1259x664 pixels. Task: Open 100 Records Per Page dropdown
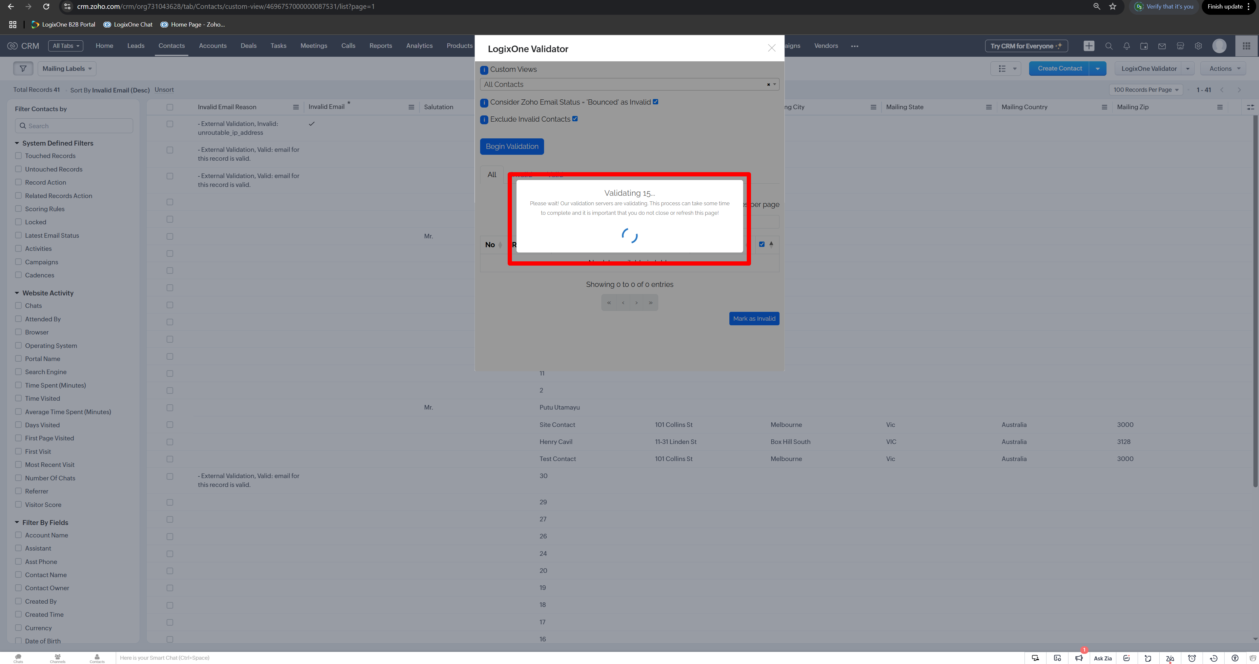1146,90
